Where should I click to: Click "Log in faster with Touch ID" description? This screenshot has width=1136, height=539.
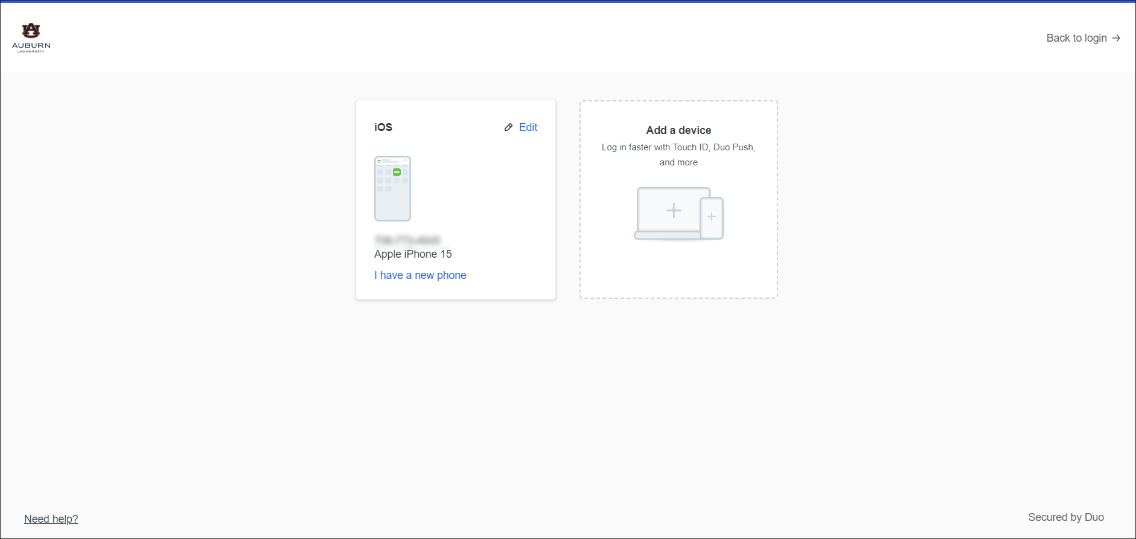point(678,155)
